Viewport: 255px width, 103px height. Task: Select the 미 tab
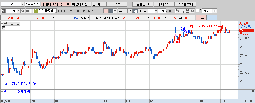104,4
